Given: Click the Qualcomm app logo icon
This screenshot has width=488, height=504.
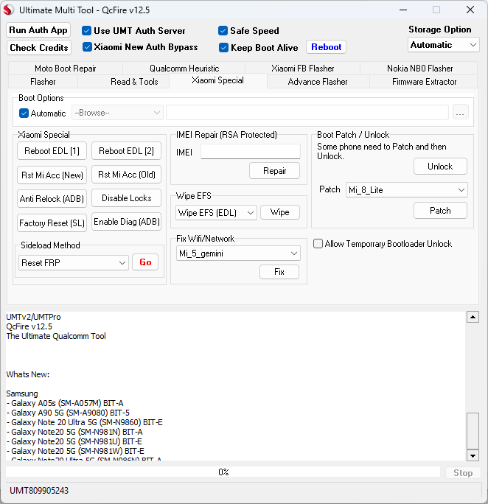Looking at the screenshot, I should [x=9, y=10].
